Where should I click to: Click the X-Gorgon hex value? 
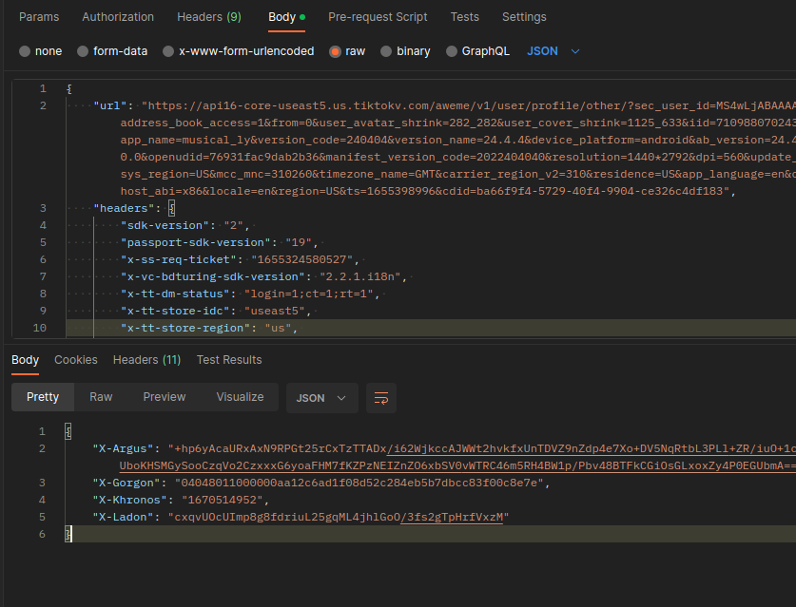[x=359, y=483]
